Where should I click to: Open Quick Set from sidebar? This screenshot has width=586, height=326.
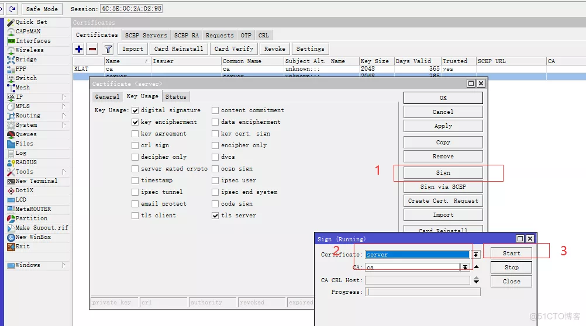point(31,22)
